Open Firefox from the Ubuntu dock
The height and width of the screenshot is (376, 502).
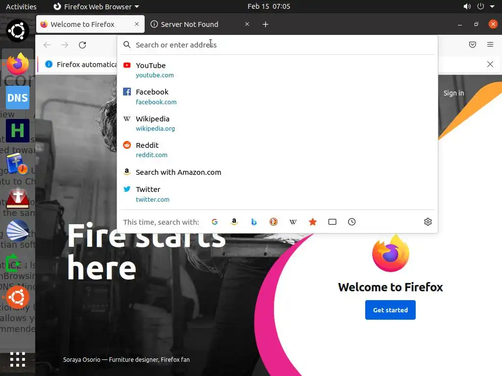[18, 64]
